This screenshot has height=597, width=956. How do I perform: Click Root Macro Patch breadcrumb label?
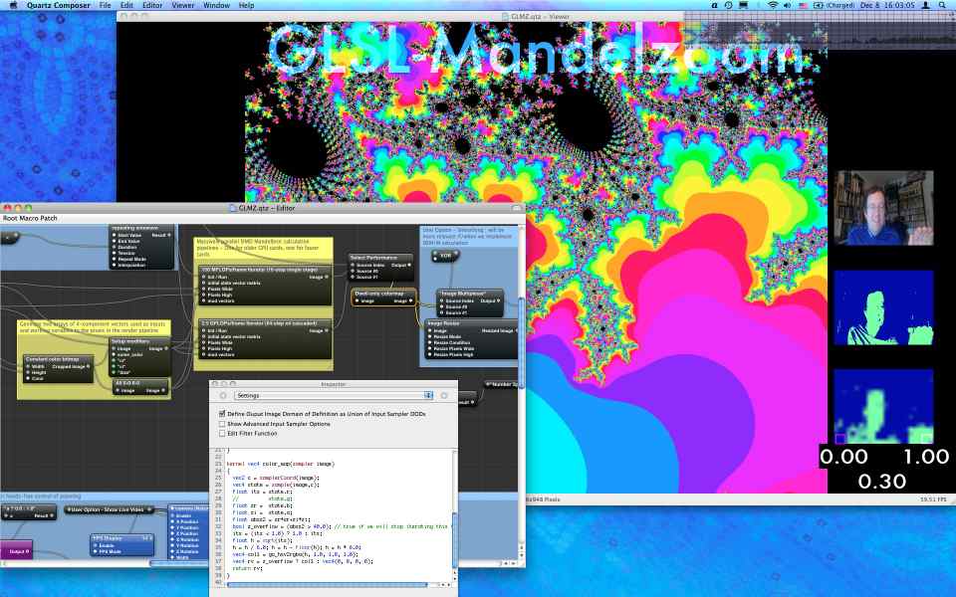click(30, 218)
